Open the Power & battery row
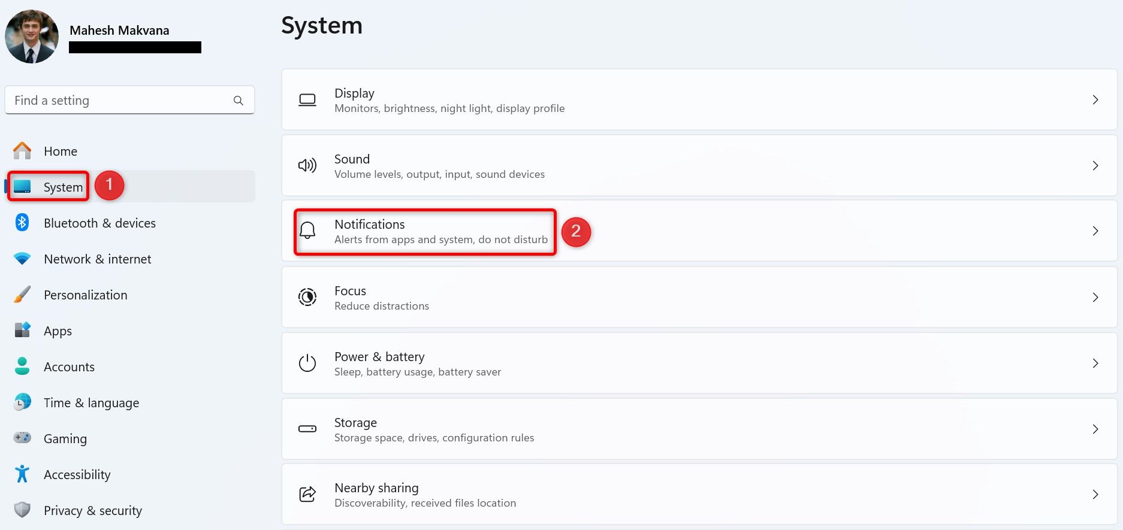The width and height of the screenshot is (1123, 530). [x=699, y=363]
